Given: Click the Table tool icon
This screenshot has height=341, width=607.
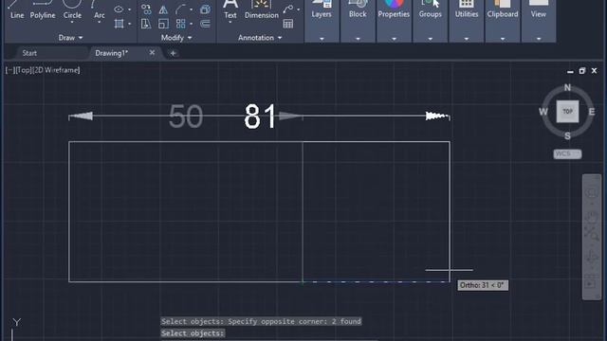Looking at the screenshot, I should [288, 24].
